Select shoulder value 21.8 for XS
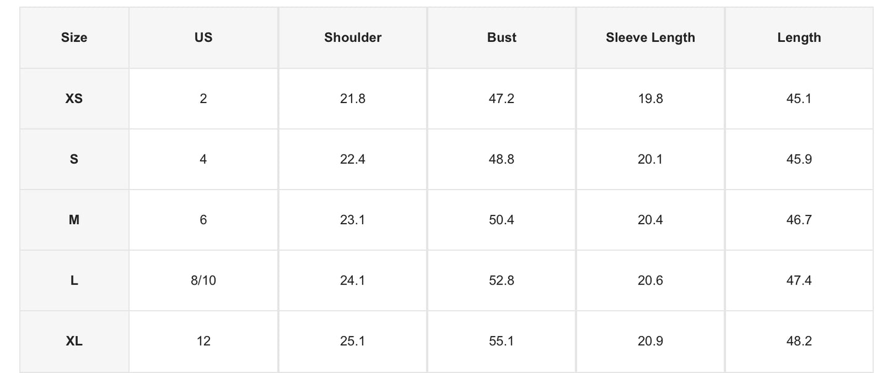The height and width of the screenshot is (373, 893). coord(353,98)
